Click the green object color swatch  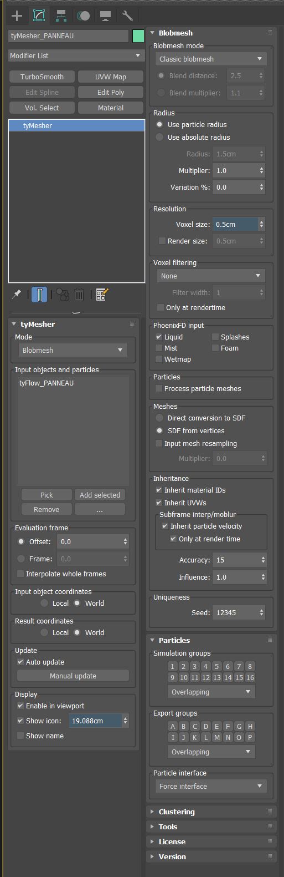[x=138, y=36]
